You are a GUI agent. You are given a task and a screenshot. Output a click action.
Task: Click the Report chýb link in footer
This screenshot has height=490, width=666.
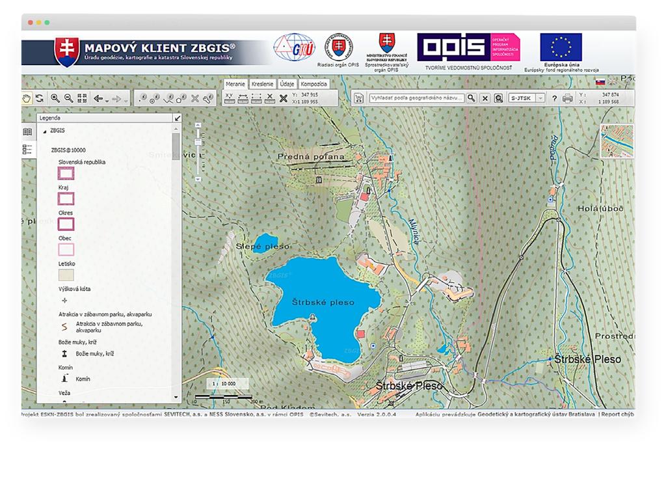[x=618, y=414]
